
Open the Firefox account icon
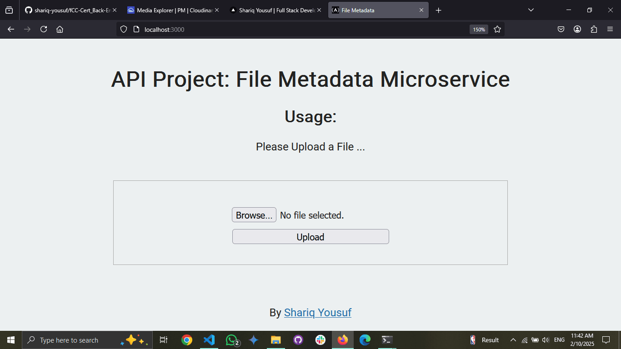click(577, 29)
